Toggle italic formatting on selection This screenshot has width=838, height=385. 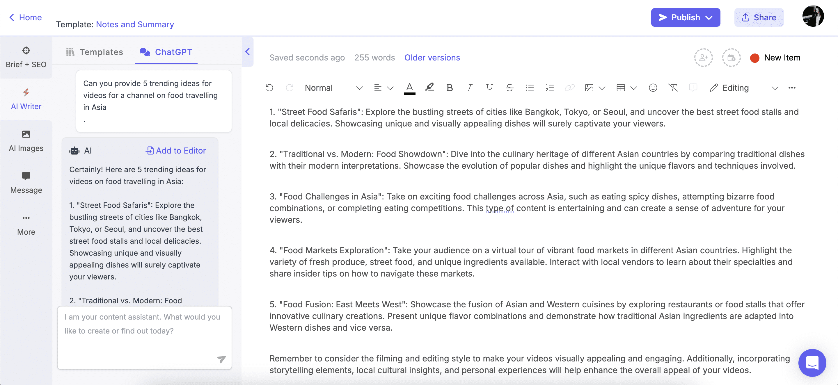tap(469, 88)
